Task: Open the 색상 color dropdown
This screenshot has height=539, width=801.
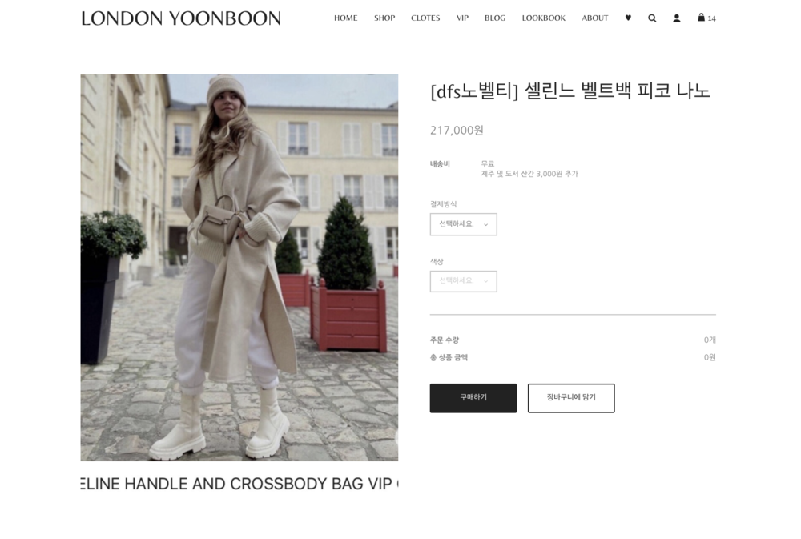Action: click(x=463, y=281)
